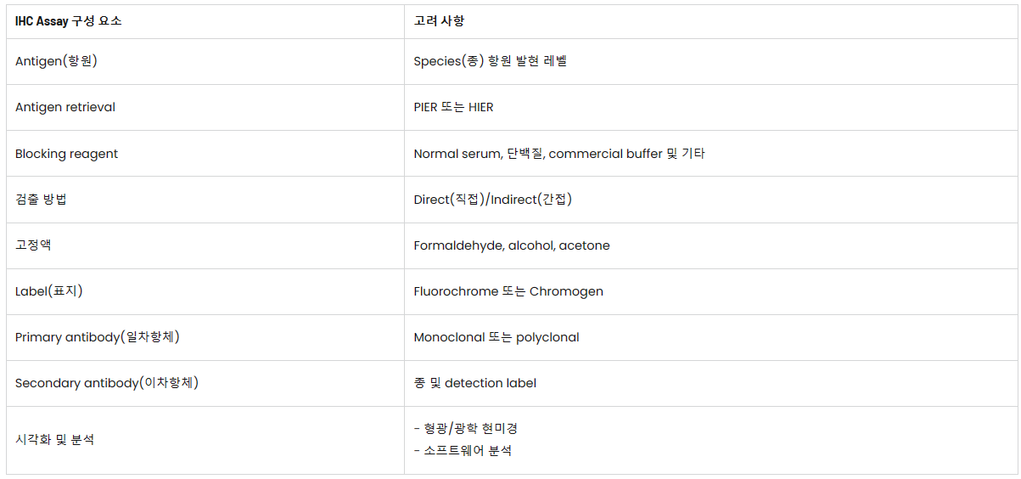Select the '시각화 및 분석' row label
The height and width of the screenshot is (479, 1021).
coord(55,440)
